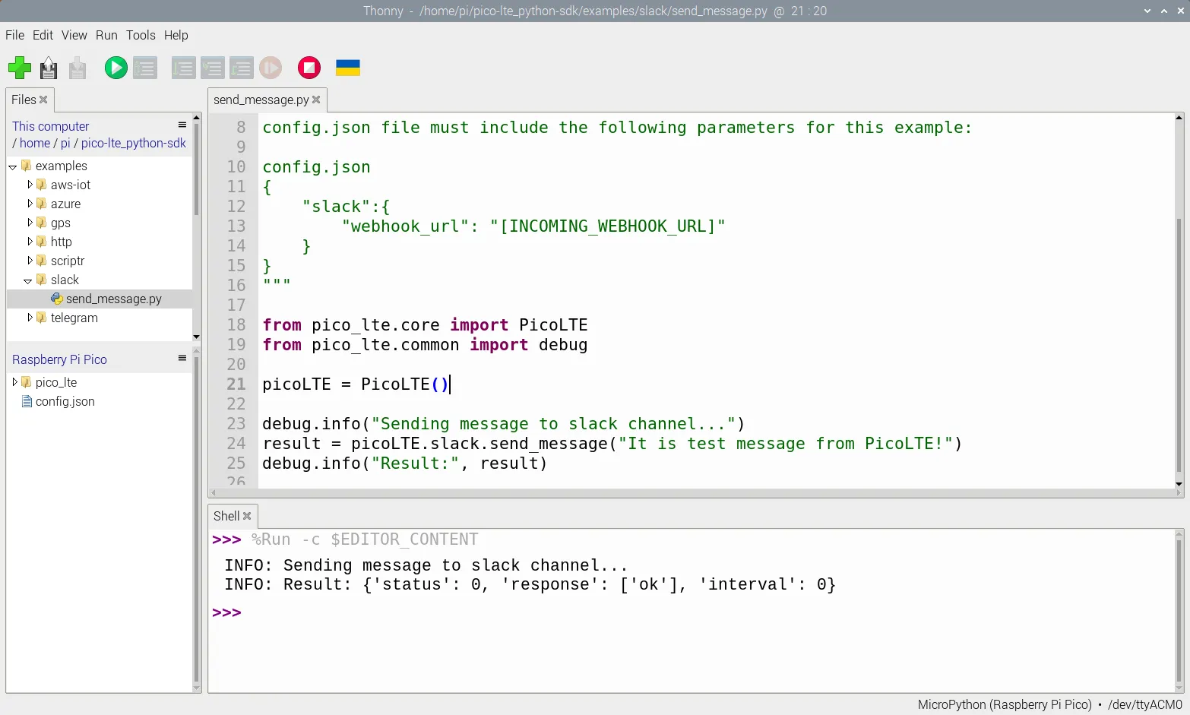Open the File menu
Screen dimensions: 1190x715
point(14,35)
